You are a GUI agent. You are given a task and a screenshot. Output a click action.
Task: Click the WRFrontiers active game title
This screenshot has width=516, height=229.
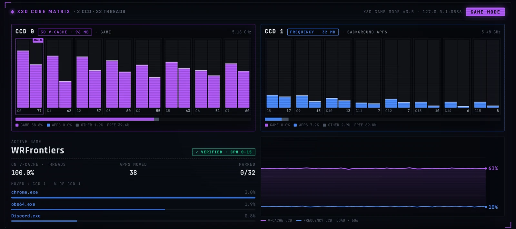(x=38, y=150)
